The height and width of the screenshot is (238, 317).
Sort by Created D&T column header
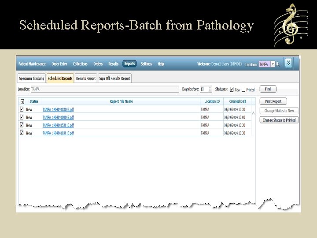(238, 101)
